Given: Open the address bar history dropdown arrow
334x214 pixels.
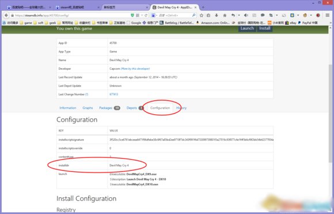Looking at the screenshot, I should click(142, 16).
